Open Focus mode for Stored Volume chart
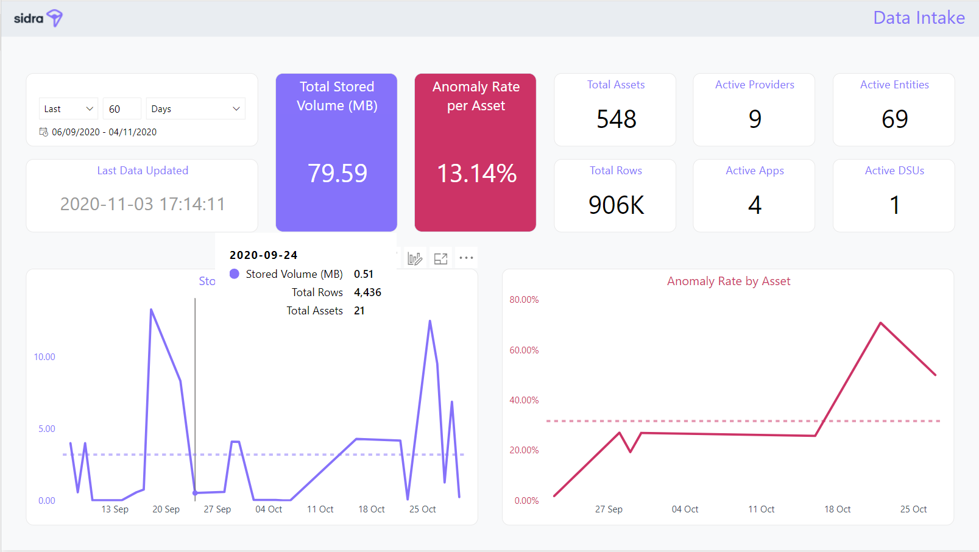Screen dimensions: 979x552 (x=440, y=259)
